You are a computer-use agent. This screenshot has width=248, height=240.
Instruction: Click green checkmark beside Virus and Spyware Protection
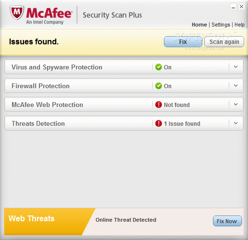pyautogui.click(x=159, y=67)
